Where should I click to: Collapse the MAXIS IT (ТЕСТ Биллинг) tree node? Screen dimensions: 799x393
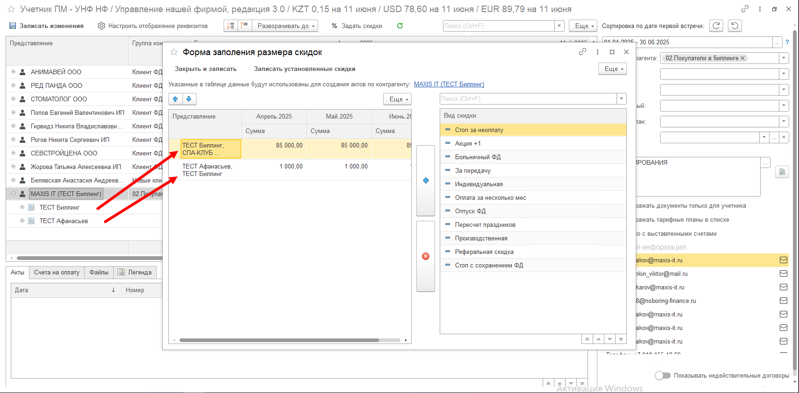(13, 194)
